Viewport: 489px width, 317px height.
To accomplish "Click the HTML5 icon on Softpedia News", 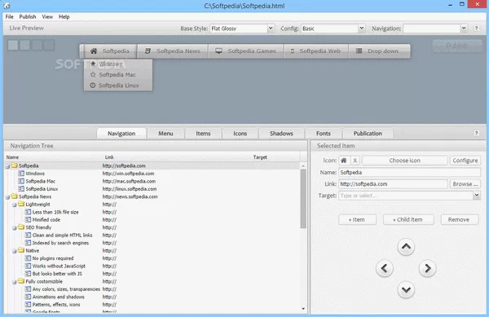I will (x=148, y=51).
